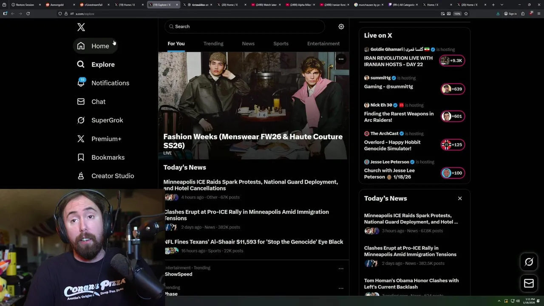The image size is (544, 306).
Task: Open Clashes Erupt story in right panel
Action: pos(410,251)
